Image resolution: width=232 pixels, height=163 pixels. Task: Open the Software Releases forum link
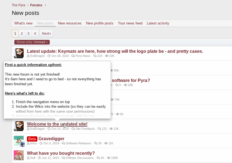coord(78,143)
